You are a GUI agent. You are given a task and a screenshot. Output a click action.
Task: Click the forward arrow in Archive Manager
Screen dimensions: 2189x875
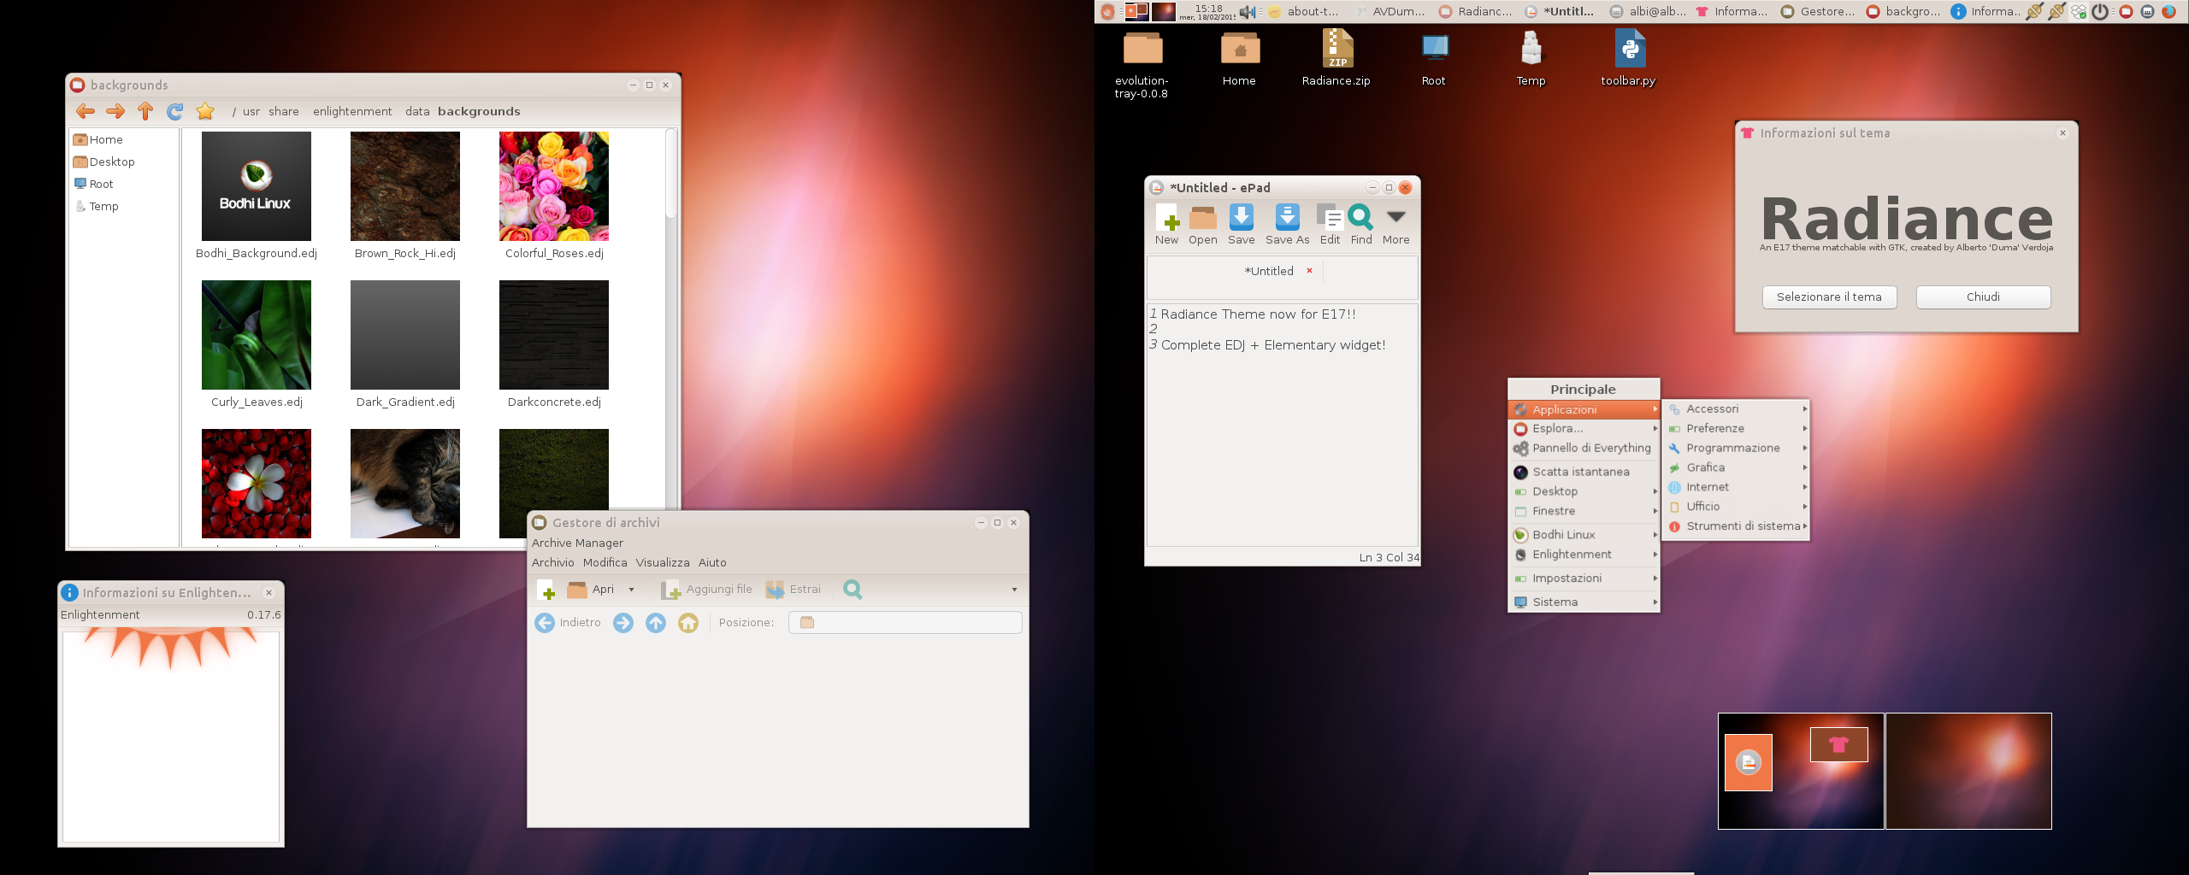[x=623, y=623]
